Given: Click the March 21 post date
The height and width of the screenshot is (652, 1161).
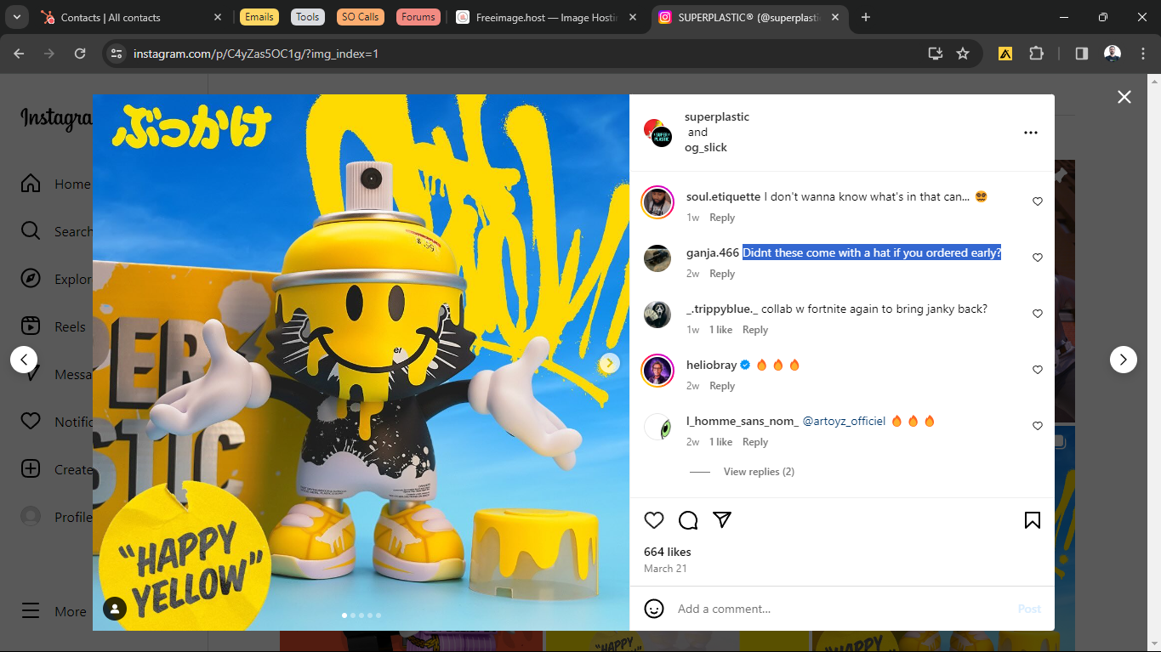Looking at the screenshot, I should (665, 569).
